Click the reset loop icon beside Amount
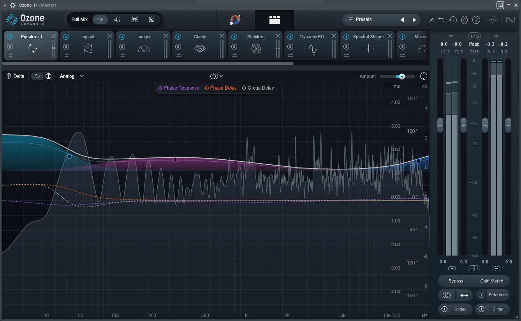Viewport: 521px width, 321px height. 424,76
